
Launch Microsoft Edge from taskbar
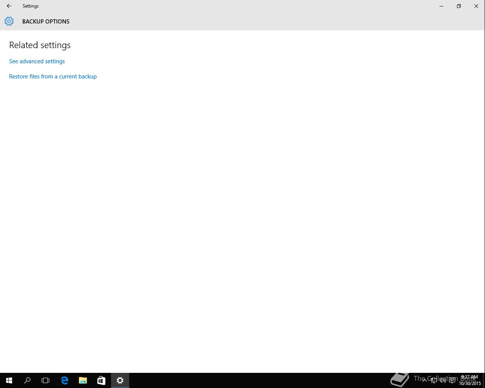pos(64,380)
